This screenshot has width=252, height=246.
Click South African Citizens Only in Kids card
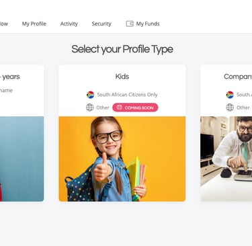[x=127, y=95]
